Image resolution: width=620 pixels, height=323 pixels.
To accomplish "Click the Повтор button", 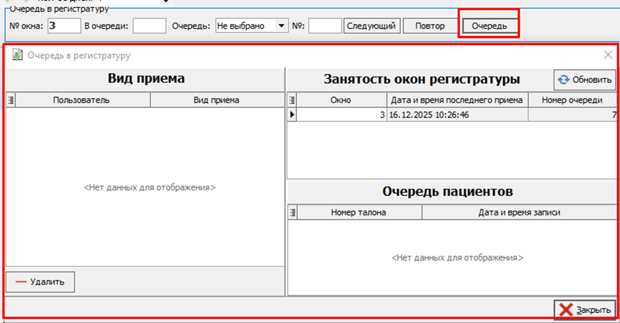I will (x=430, y=26).
